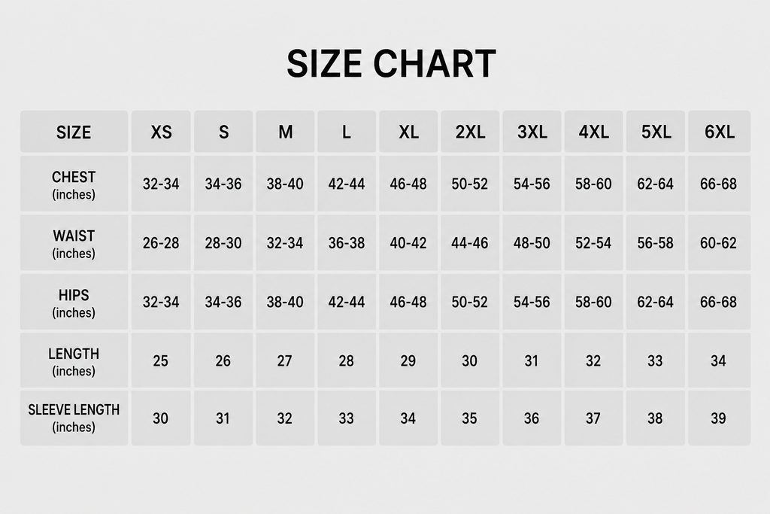
Task: Click sleeve length value 31 under S
Action: point(223,418)
